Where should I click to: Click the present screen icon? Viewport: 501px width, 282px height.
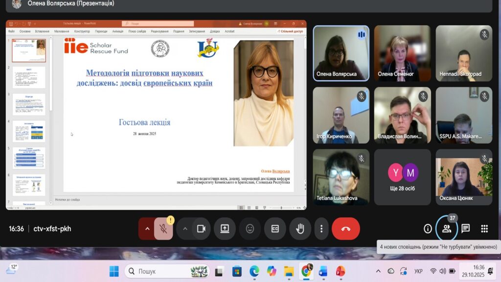[x=225, y=229]
